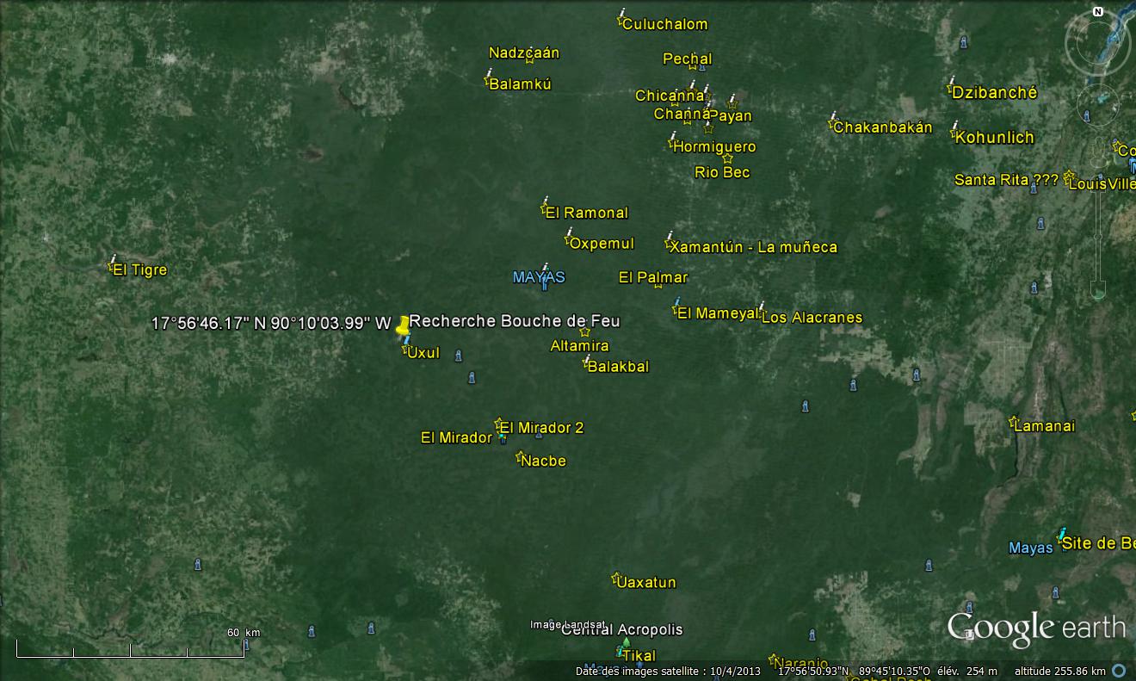Click the N north indicator on the compass
Viewport: 1136px width, 681px height.
pos(1098,11)
